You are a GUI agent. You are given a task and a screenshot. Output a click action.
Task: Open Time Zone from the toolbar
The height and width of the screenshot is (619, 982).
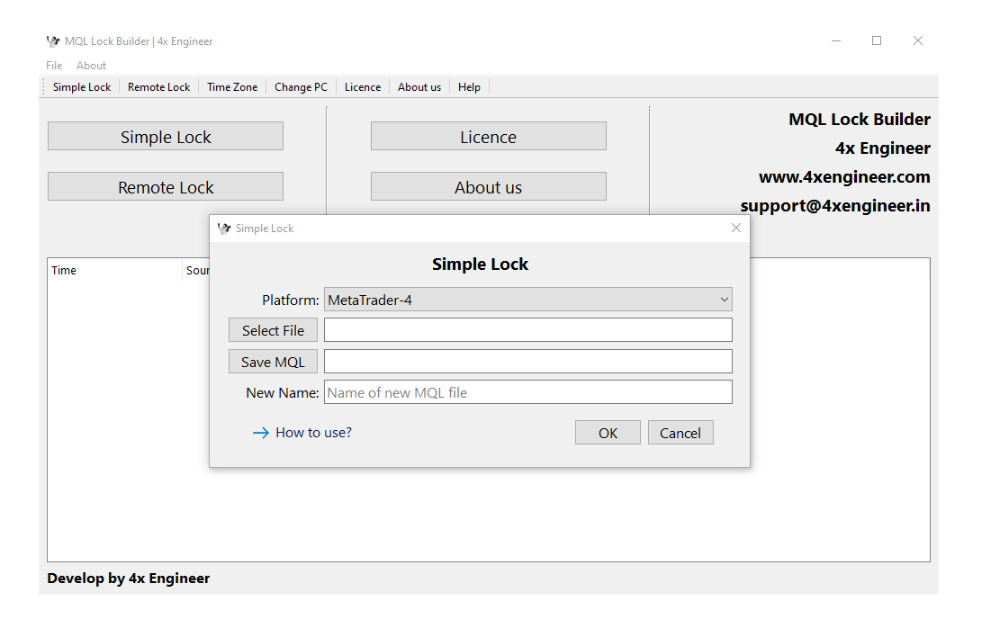[x=231, y=87]
